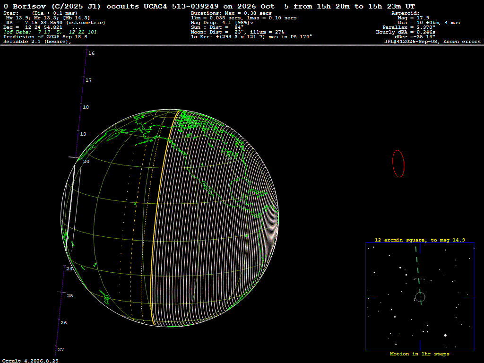Click the brightest star in finder chart lower right

[445, 335]
